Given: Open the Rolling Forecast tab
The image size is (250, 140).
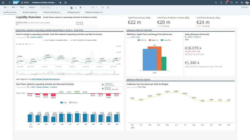Looking at the screenshot, I should 73,12.
